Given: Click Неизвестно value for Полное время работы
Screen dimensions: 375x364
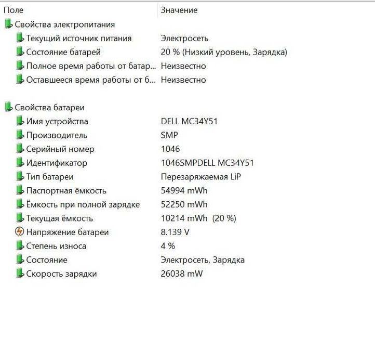Looking at the screenshot, I should click(183, 66).
